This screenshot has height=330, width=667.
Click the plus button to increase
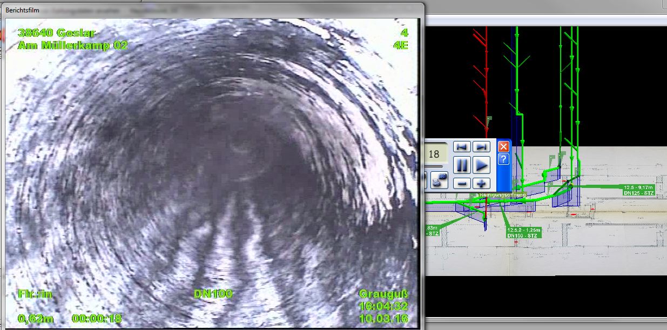point(481,183)
